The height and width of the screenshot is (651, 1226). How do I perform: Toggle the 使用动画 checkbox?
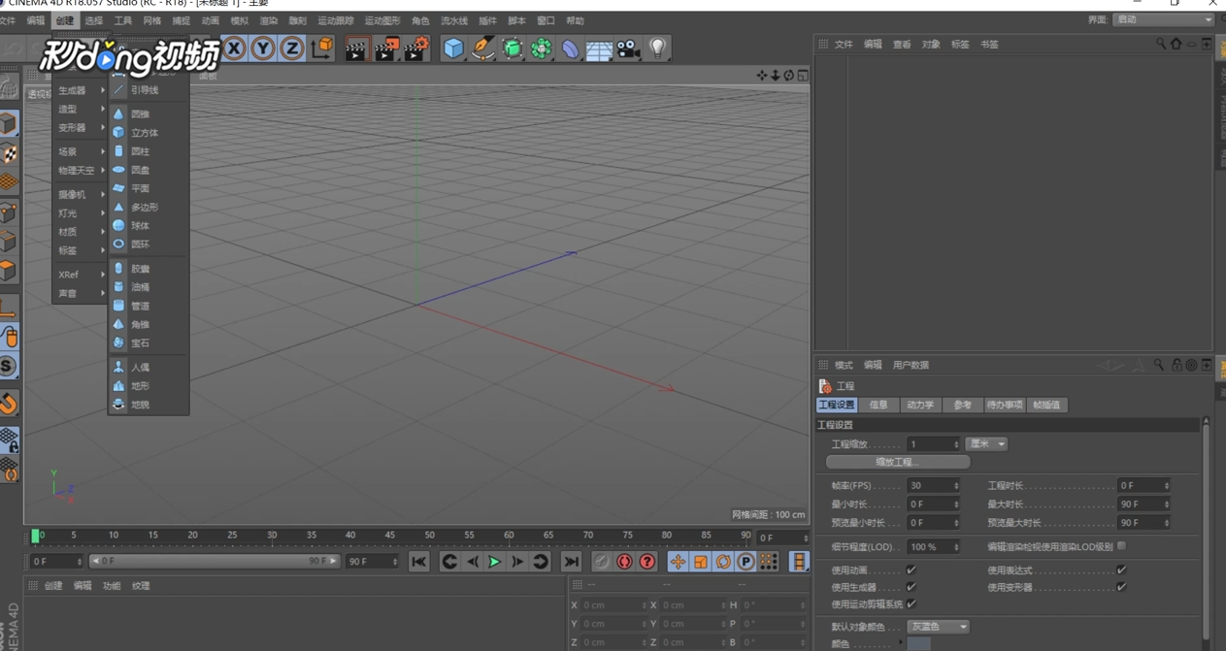(x=911, y=570)
